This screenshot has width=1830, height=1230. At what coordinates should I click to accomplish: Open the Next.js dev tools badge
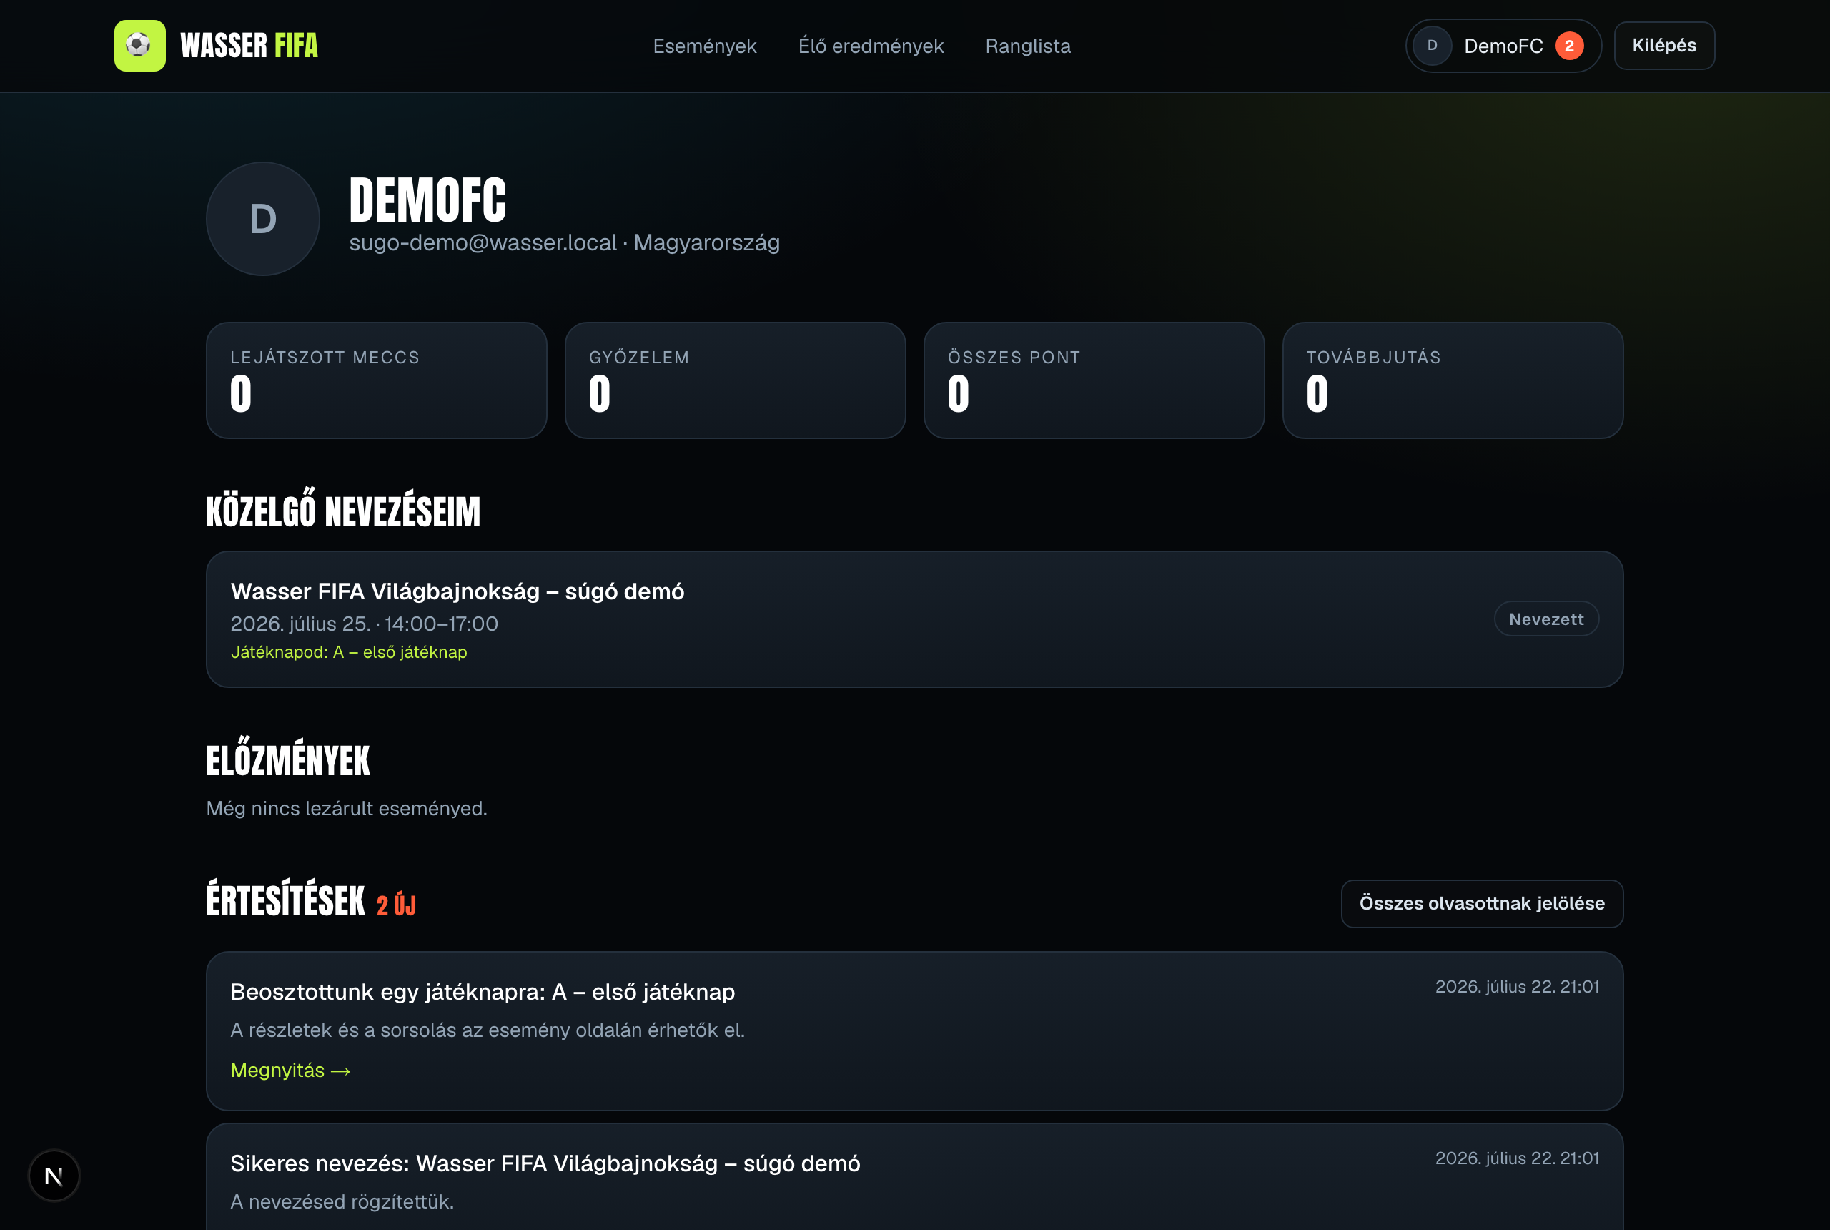point(54,1175)
